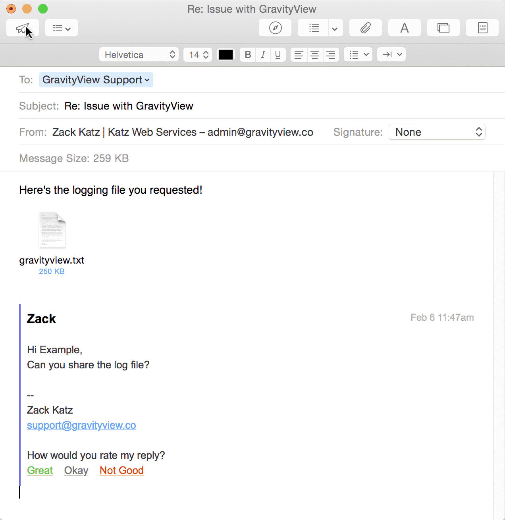Select the gravityview.txt attachment thumbnail

click(52, 230)
